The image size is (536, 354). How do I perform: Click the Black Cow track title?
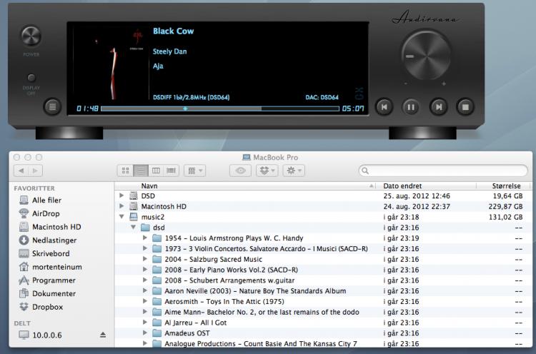click(x=174, y=31)
